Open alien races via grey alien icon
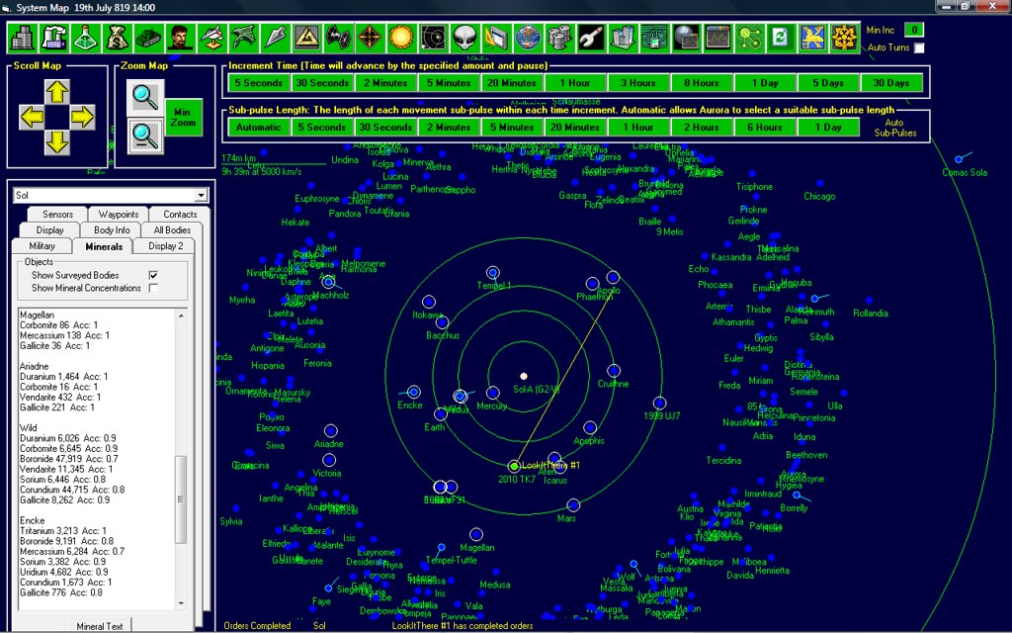1012x633 pixels. (x=464, y=38)
